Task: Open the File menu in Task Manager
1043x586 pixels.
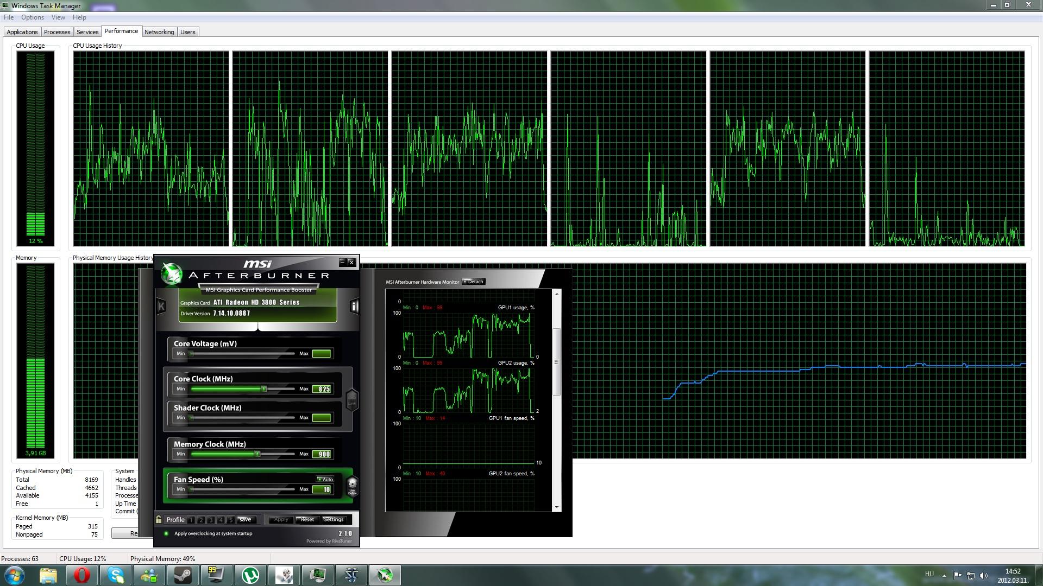Action: (9, 17)
